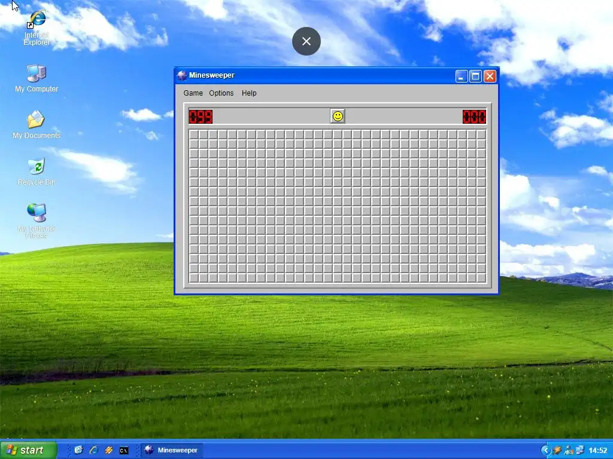The width and height of the screenshot is (613, 459).
Task: Open Command Prompt from quick launch bar
Action: click(123, 451)
